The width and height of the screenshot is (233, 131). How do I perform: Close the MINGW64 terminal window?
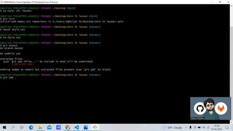(229, 2)
